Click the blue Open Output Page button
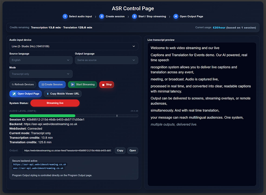 [25, 94]
